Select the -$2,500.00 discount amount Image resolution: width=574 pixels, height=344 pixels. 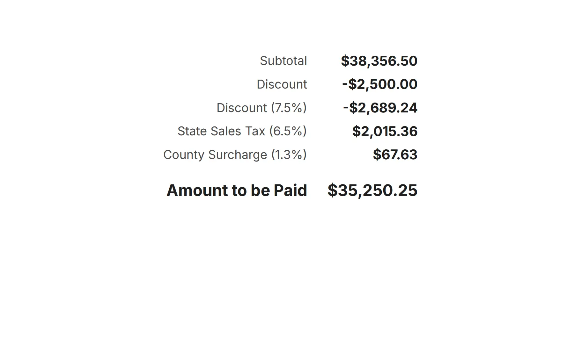[380, 84]
